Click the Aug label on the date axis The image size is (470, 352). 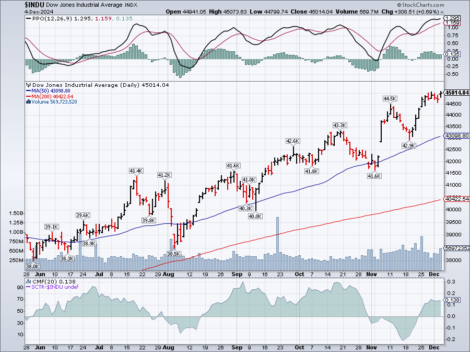click(169, 274)
